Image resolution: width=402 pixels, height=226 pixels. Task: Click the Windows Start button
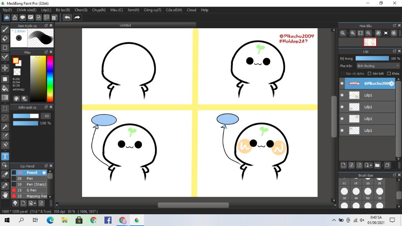[7, 220]
